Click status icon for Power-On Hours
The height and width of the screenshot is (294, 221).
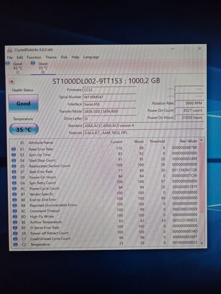[x=14, y=177]
